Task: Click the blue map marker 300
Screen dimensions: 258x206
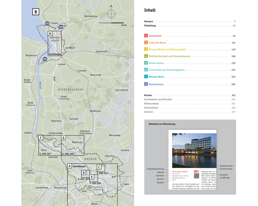Action: click(47, 23)
